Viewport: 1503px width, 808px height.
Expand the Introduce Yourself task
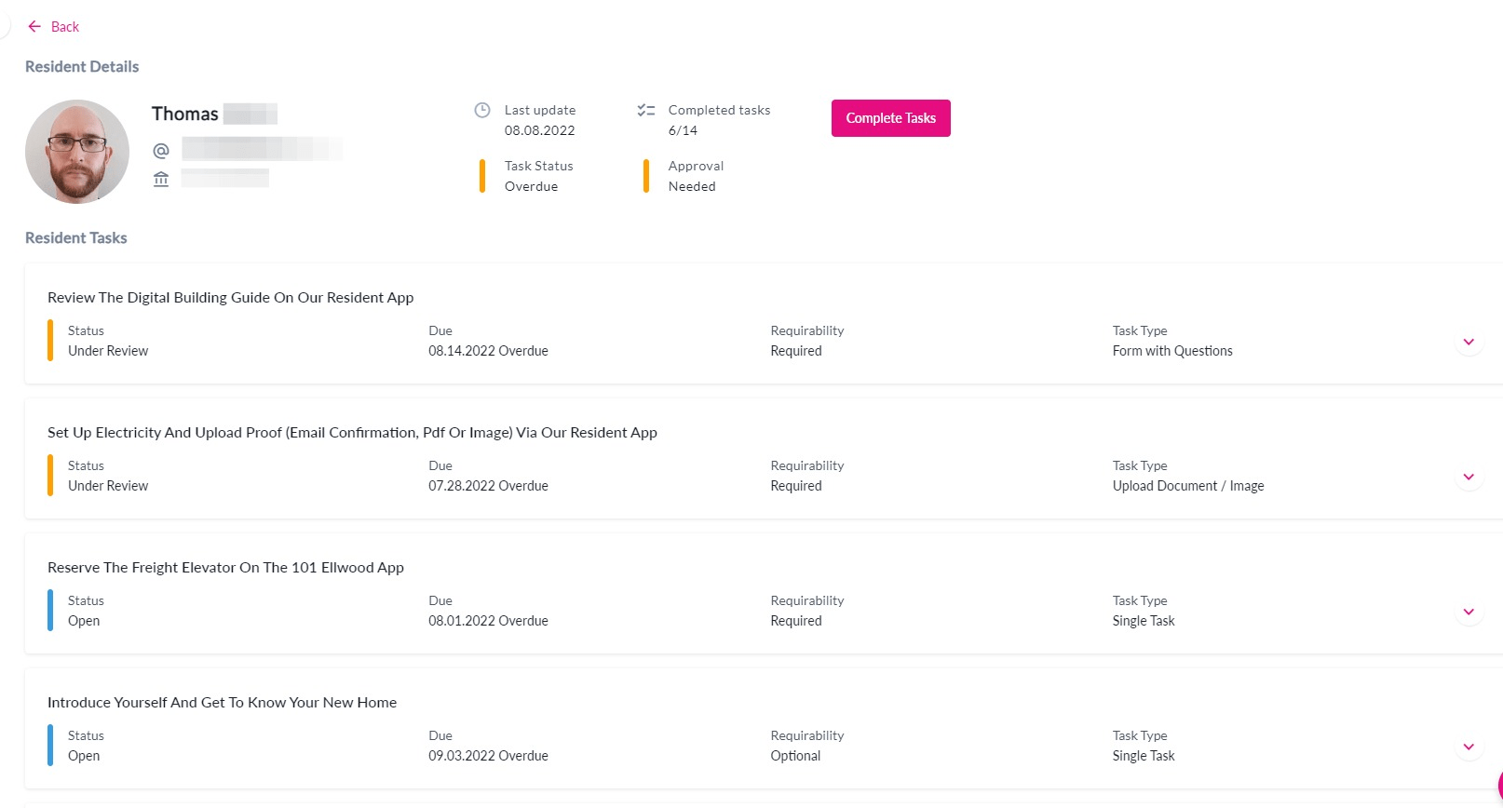1469,747
